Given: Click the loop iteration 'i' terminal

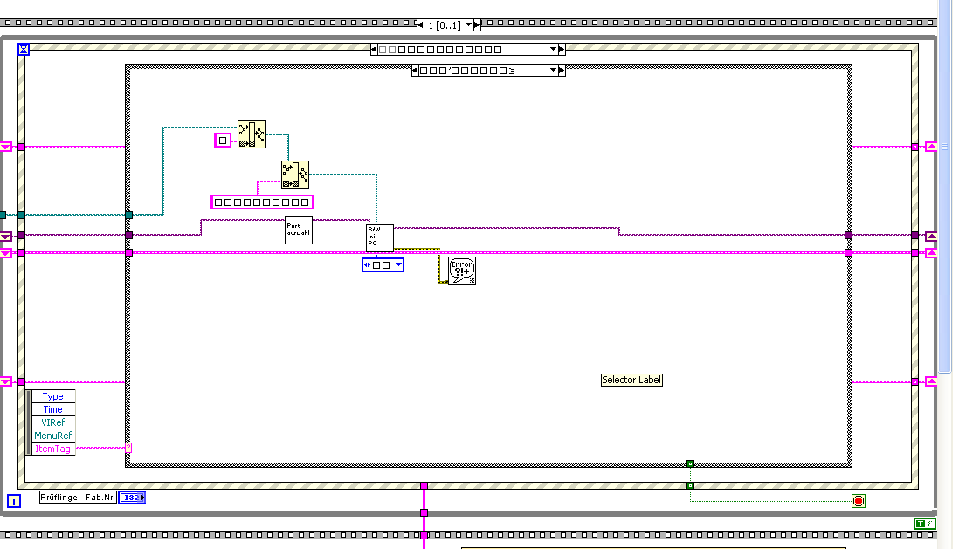Looking at the screenshot, I should click(x=13, y=501).
